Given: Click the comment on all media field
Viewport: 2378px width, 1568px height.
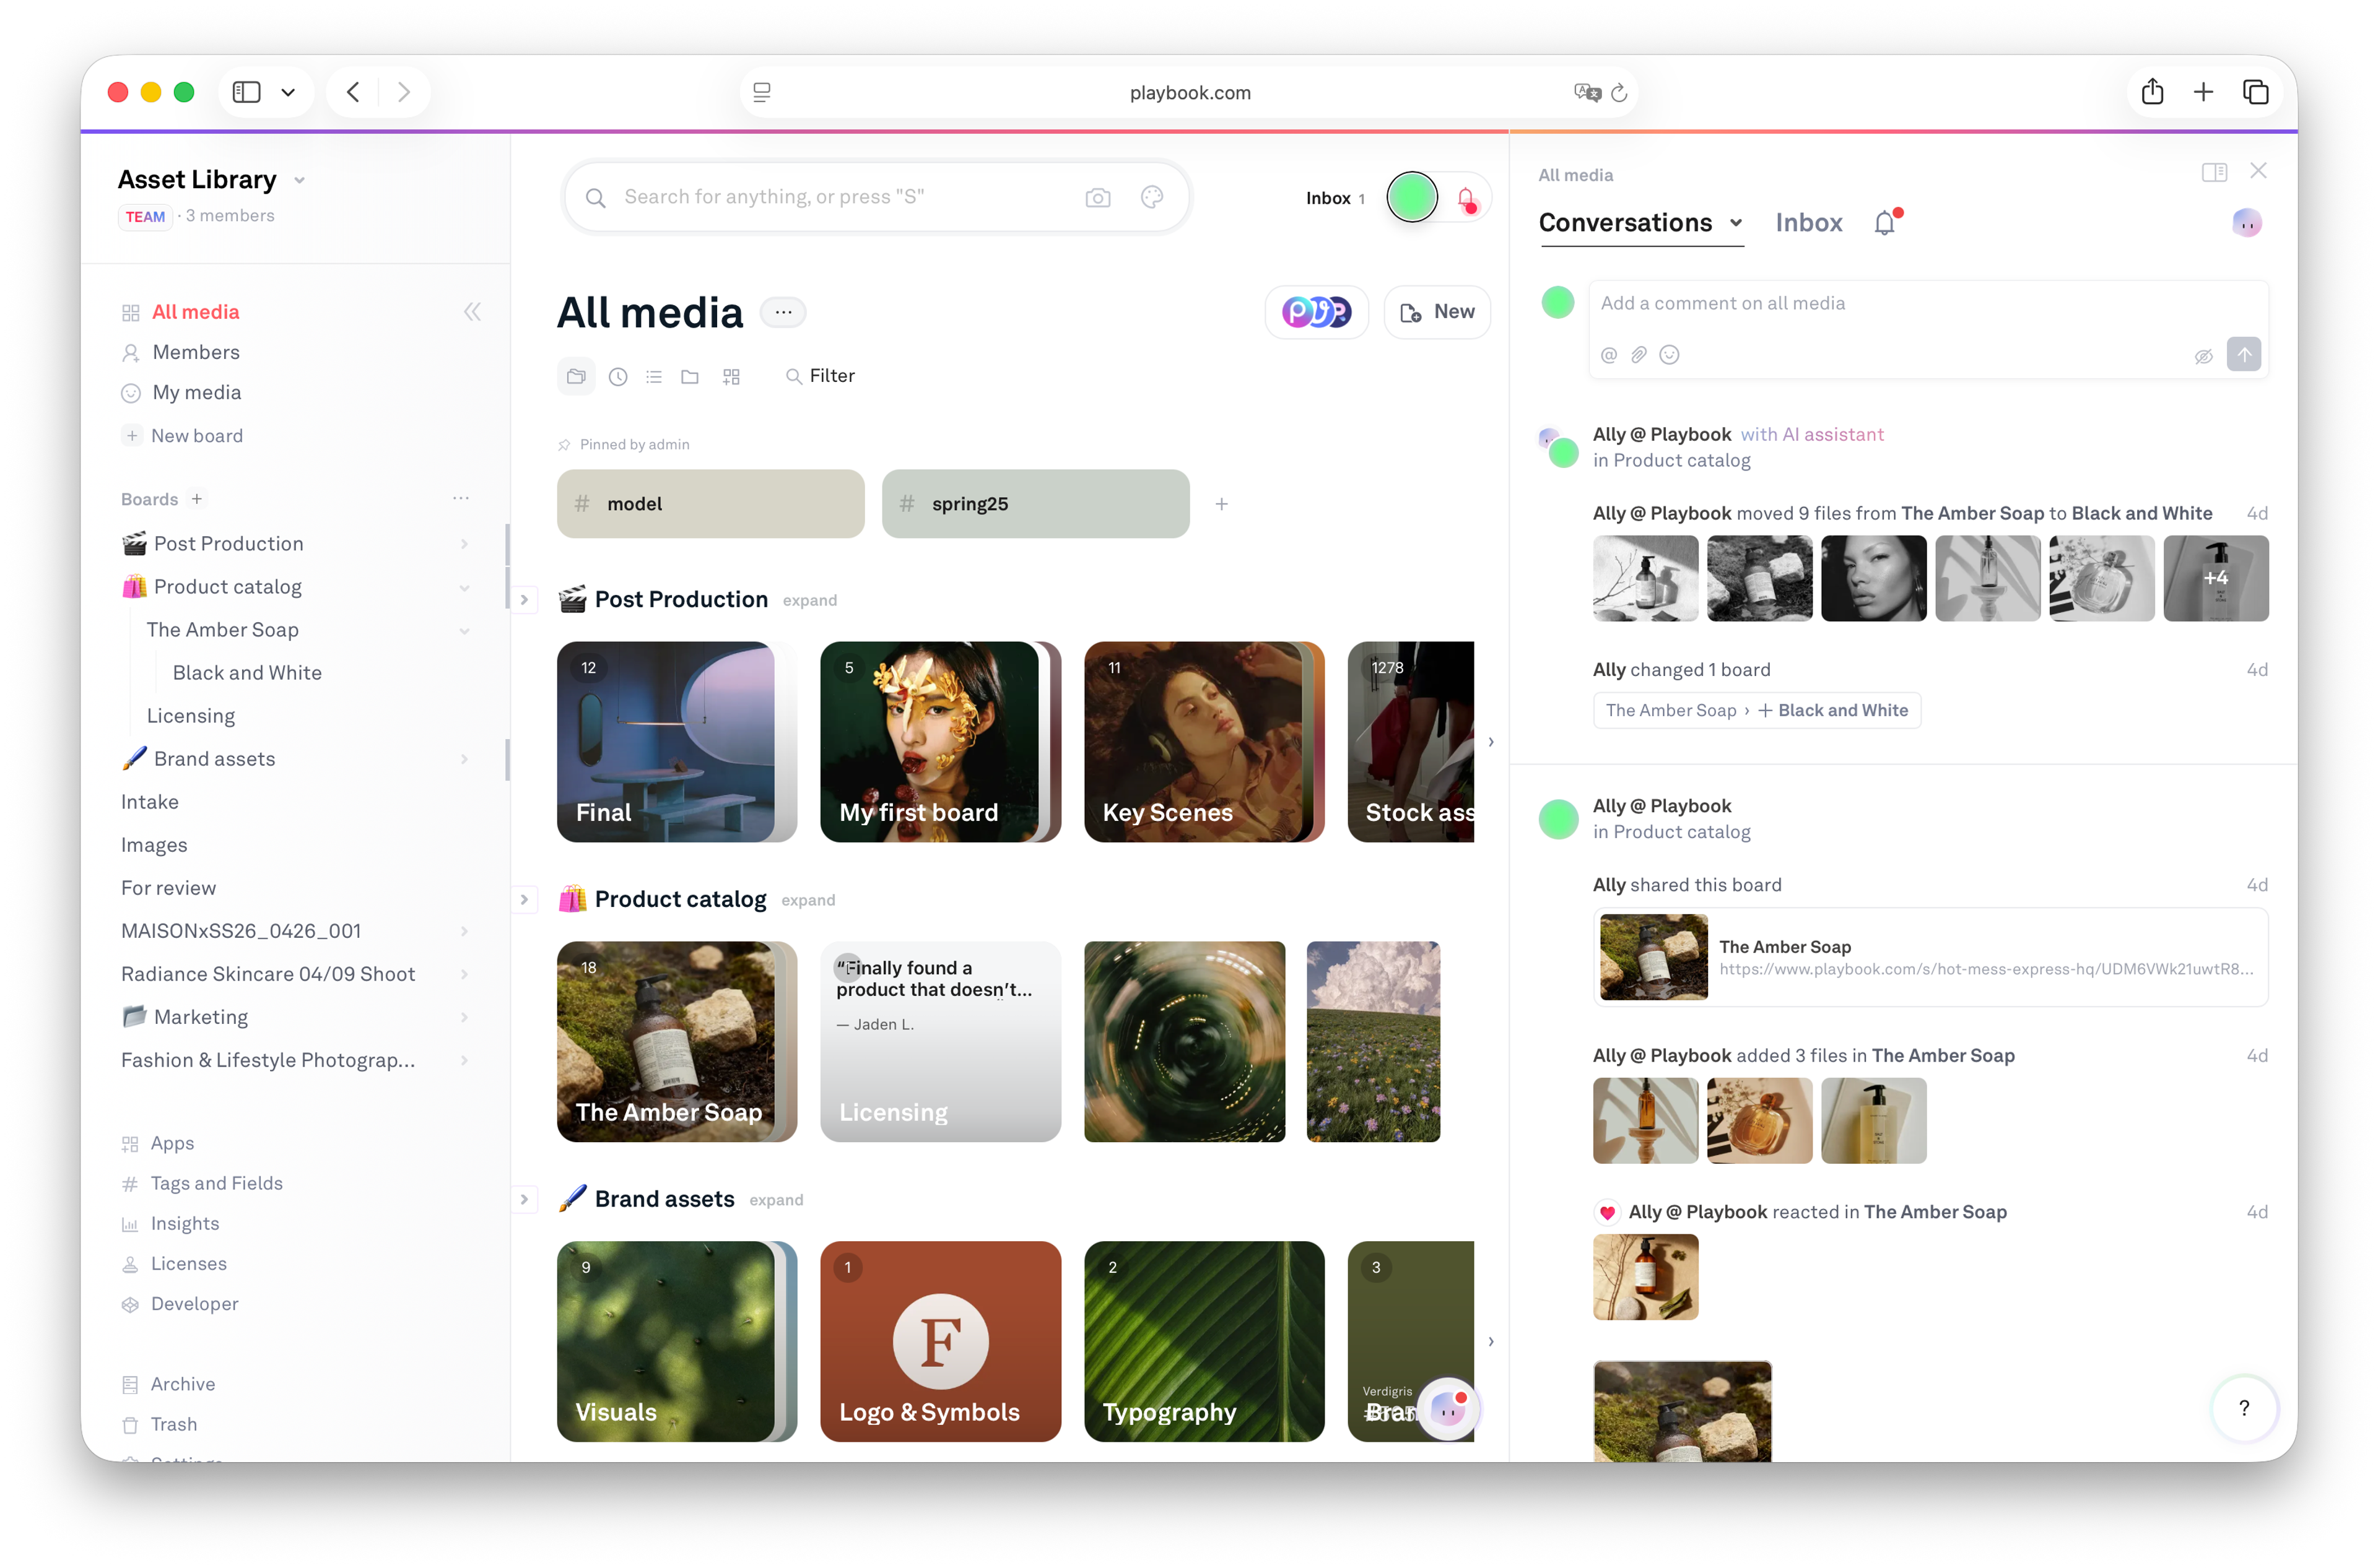Looking at the screenshot, I should tap(1928, 303).
